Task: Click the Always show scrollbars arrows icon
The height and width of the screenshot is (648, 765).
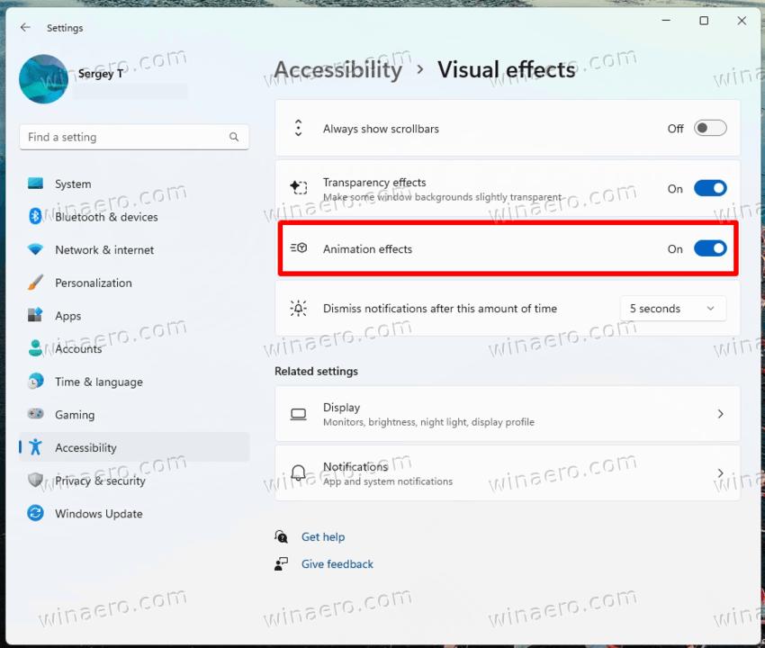Action: click(299, 129)
